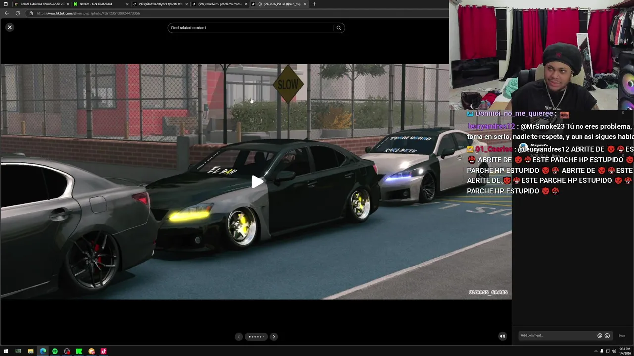Viewport: 634px width, 356px height.
Task: Click username 'Domiloi_no_me_querere' in chat overlay
Action: pos(514,114)
